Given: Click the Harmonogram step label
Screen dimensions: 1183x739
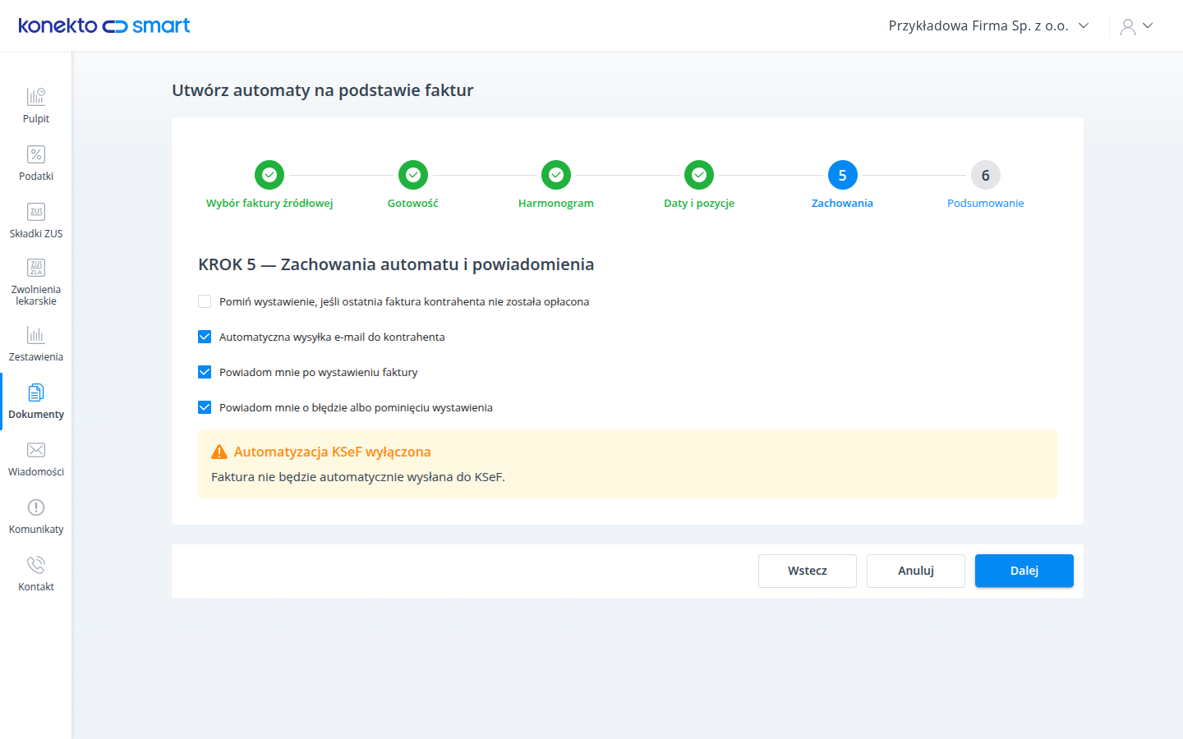Looking at the screenshot, I should 556,204.
